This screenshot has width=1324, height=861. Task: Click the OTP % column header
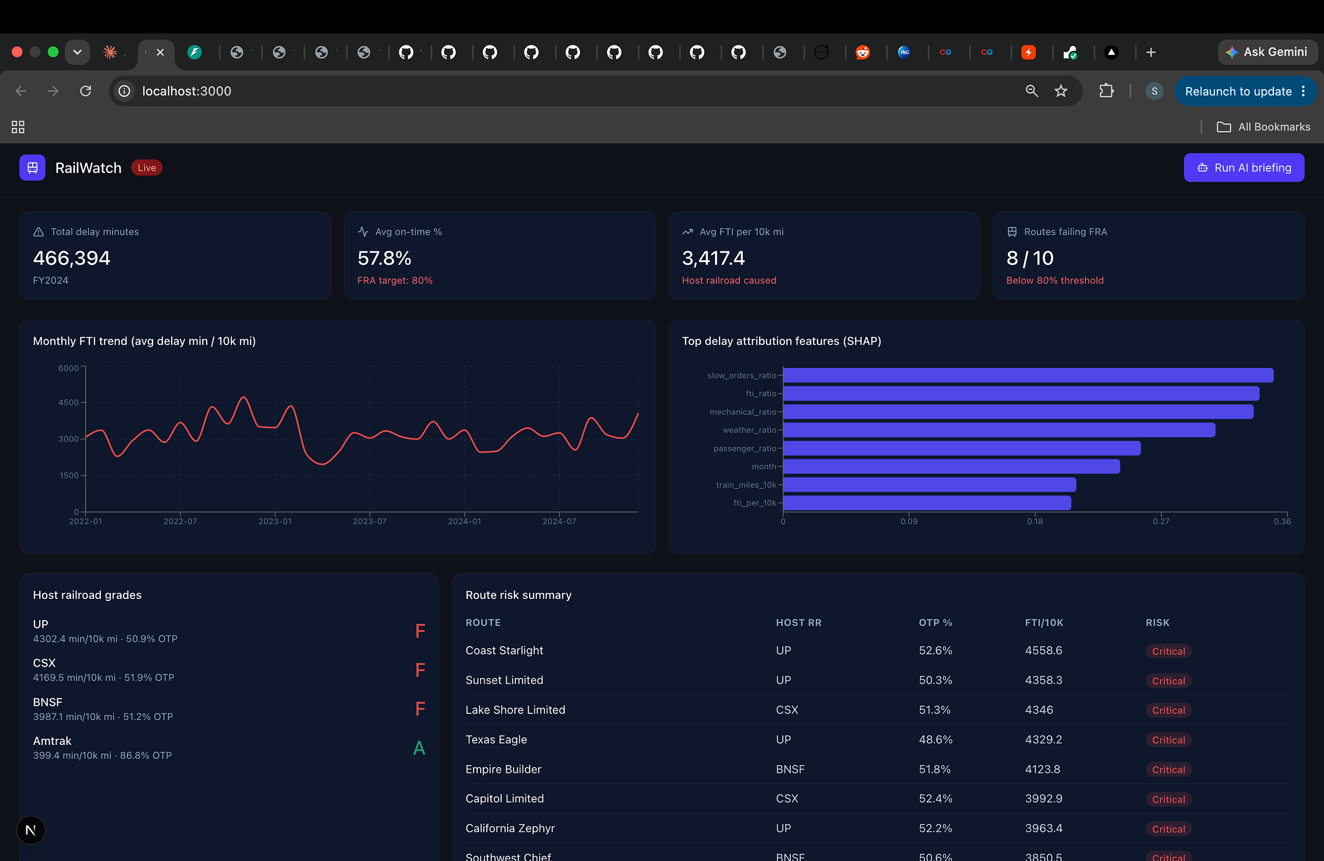[x=935, y=622]
